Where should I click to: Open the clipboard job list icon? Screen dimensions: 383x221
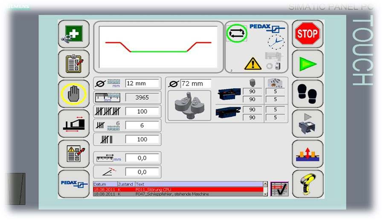[x=73, y=64]
